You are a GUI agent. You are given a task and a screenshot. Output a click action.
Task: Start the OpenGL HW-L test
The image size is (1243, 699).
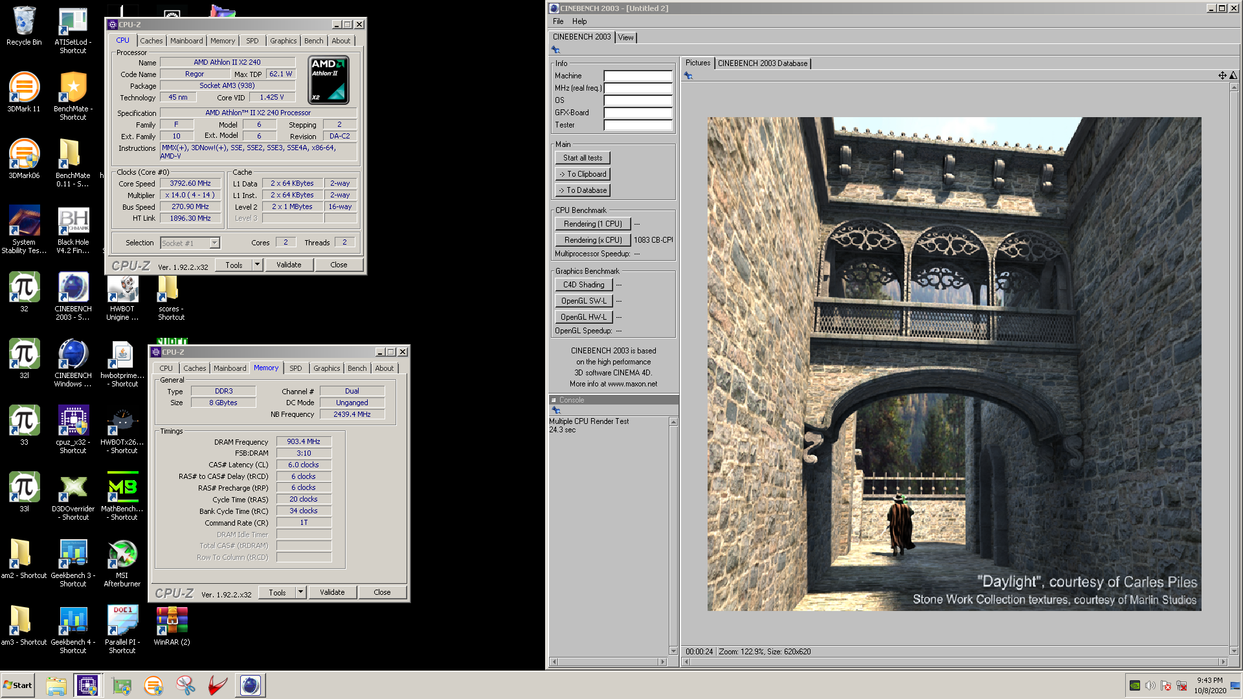point(584,317)
